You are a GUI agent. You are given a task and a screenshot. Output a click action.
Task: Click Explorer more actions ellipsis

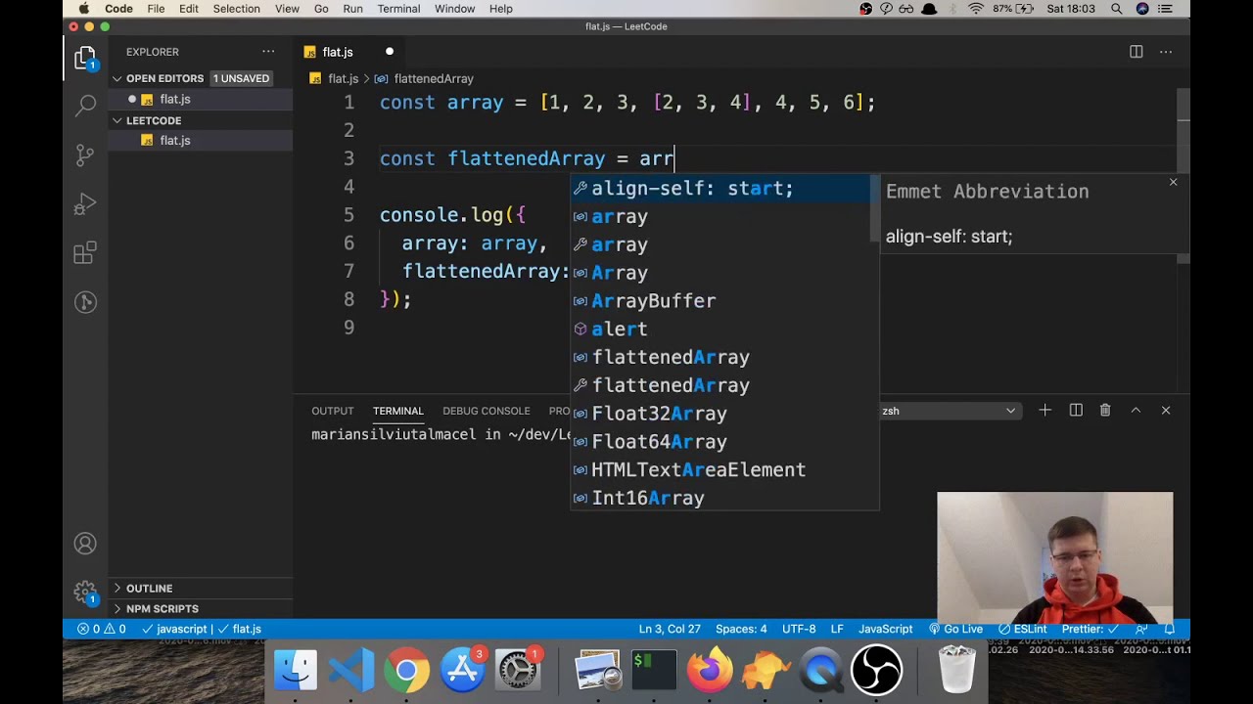pos(268,52)
